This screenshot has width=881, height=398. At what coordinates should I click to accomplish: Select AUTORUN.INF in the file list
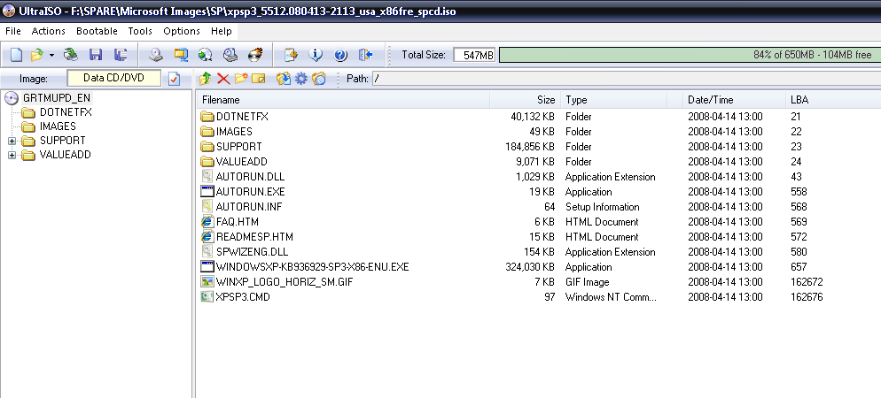[249, 207]
